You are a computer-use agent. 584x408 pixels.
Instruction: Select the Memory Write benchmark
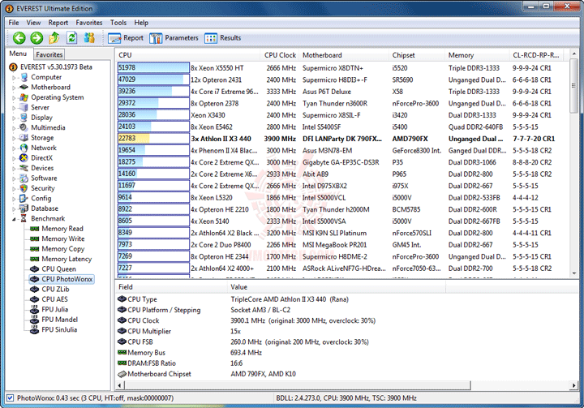pos(63,238)
